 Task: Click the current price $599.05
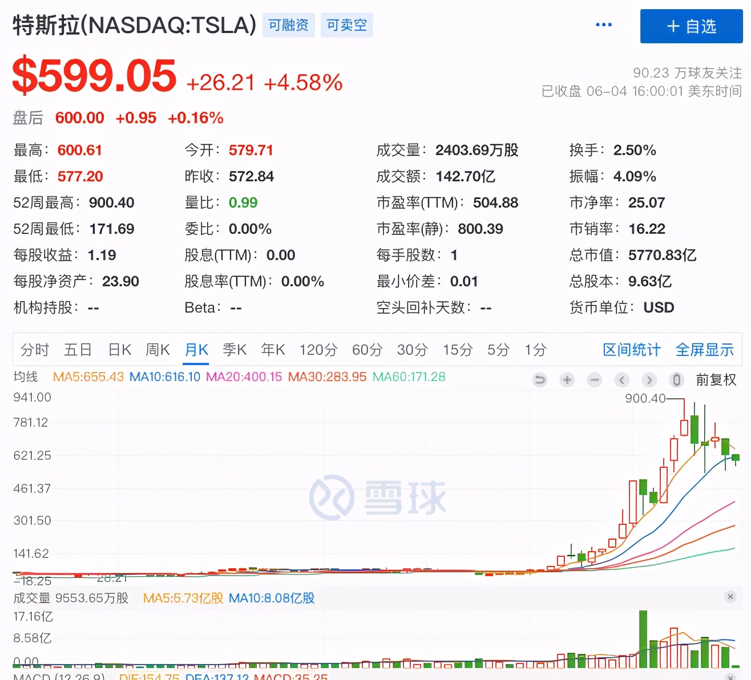tap(95, 75)
